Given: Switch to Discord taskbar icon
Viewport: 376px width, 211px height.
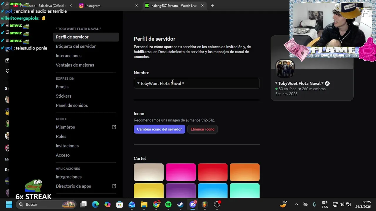Looking at the screenshot, I should (193, 204).
